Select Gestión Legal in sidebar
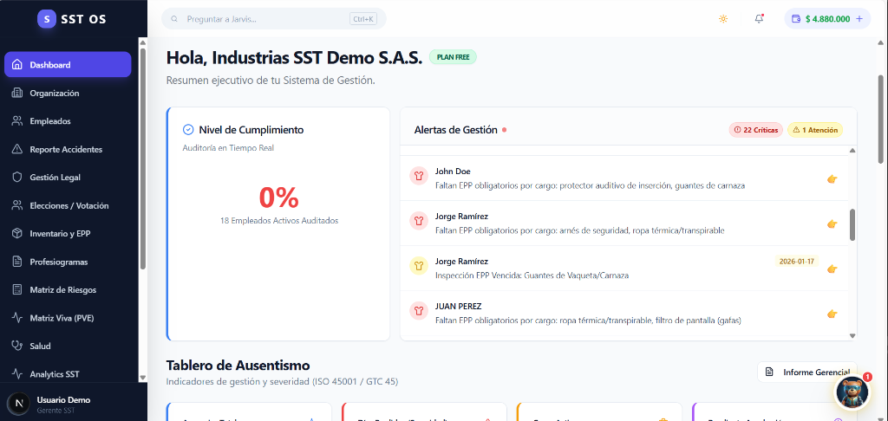Viewport: 888px width, 421px height. click(x=68, y=177)
